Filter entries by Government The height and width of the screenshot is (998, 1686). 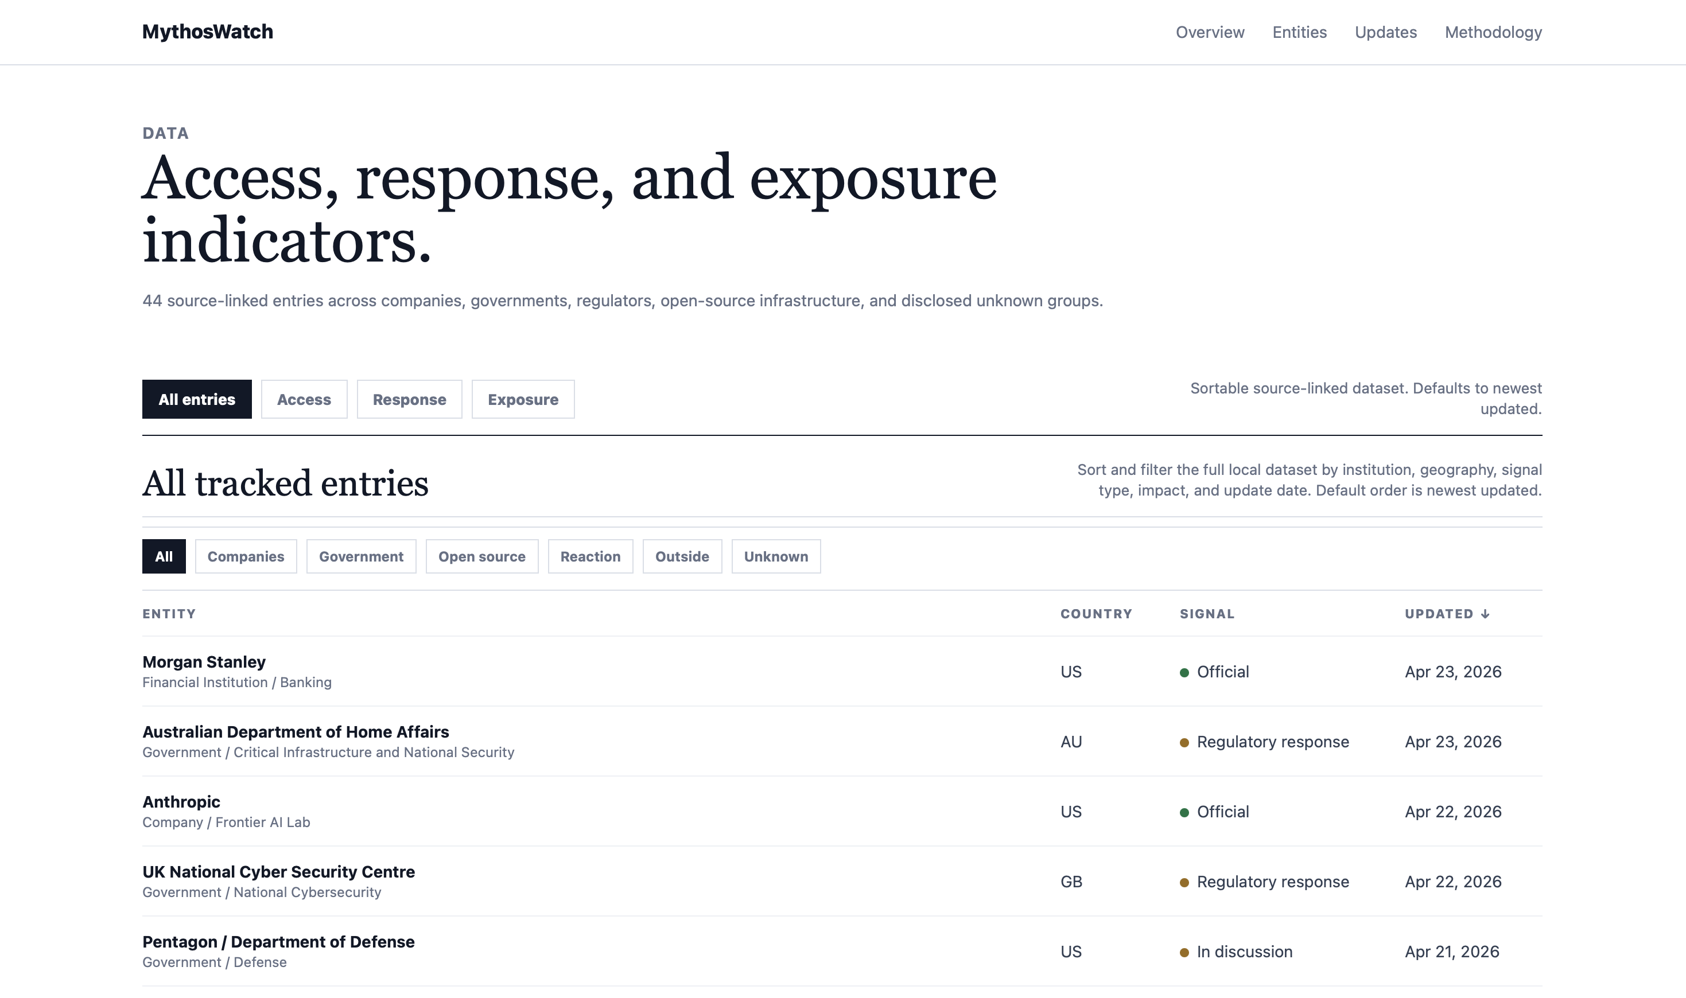coord(360,556)
